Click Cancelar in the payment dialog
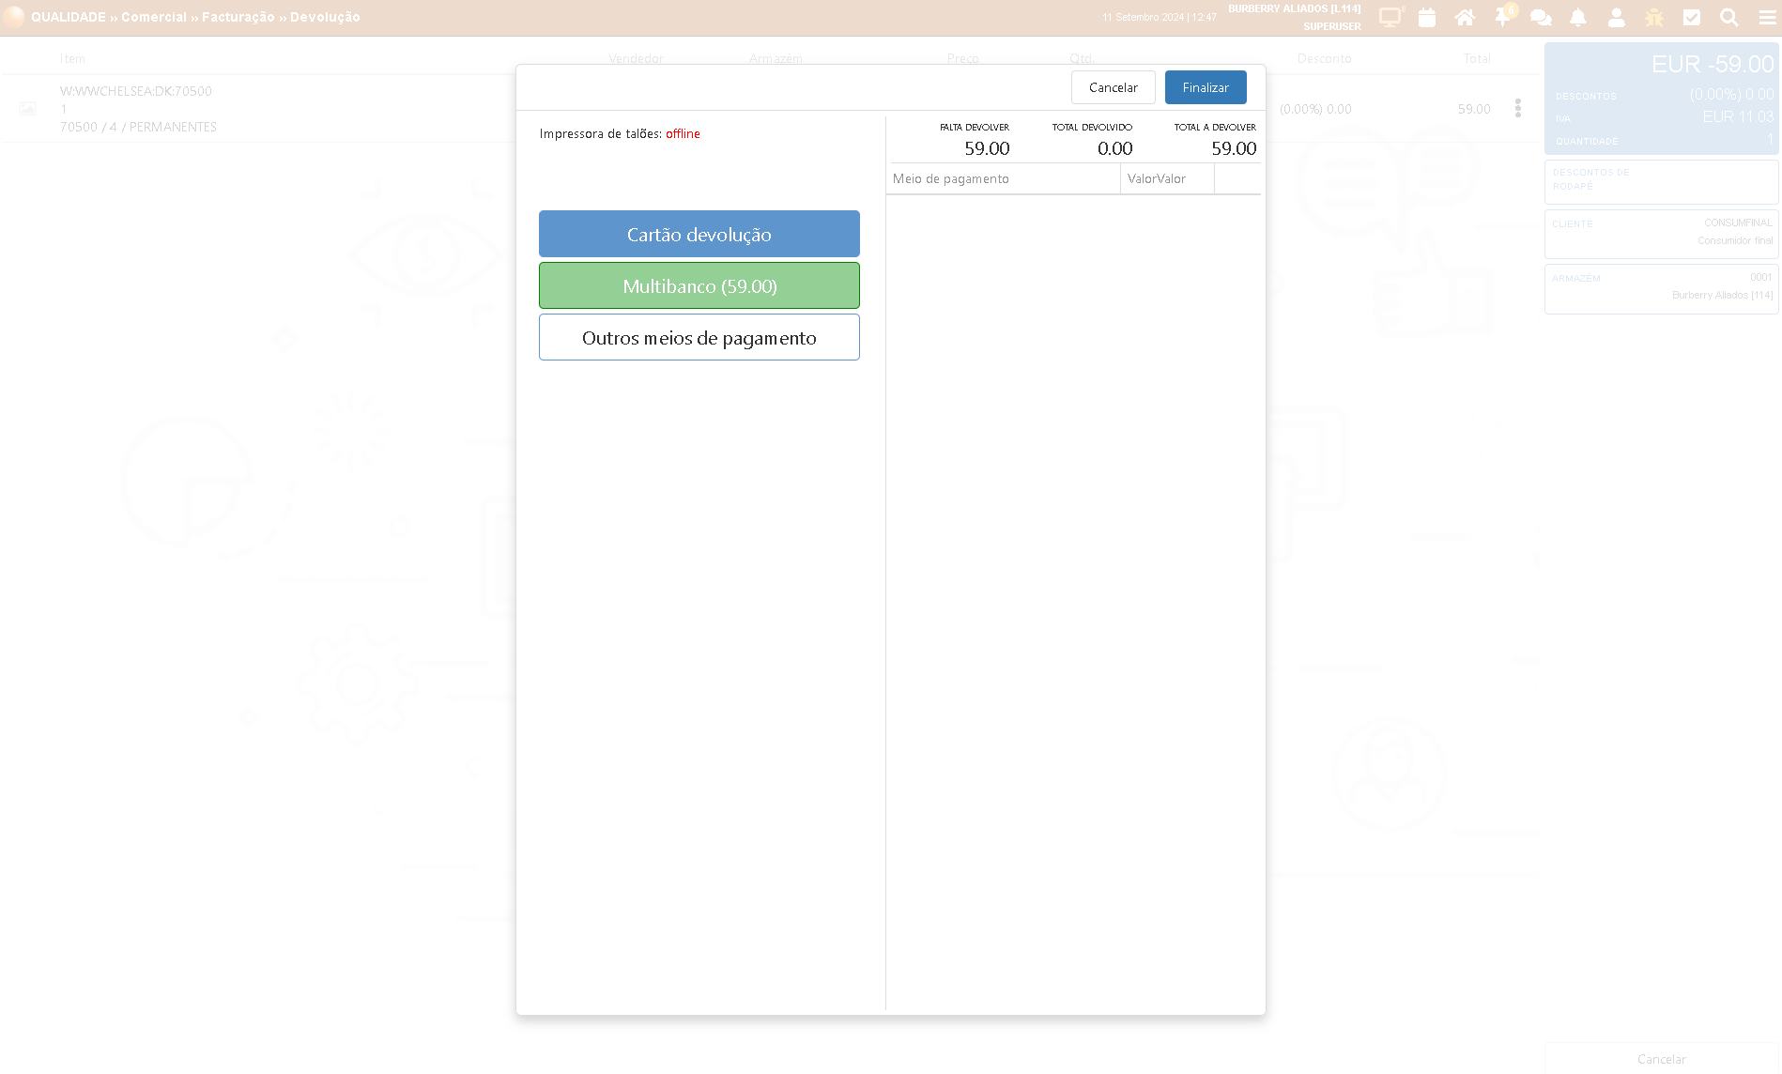 click(x=1114, y=87)
